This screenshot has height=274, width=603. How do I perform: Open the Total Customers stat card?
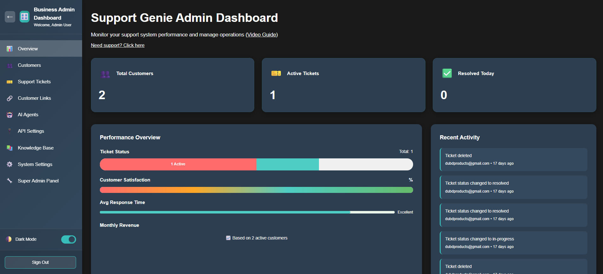tap(172, 85)
